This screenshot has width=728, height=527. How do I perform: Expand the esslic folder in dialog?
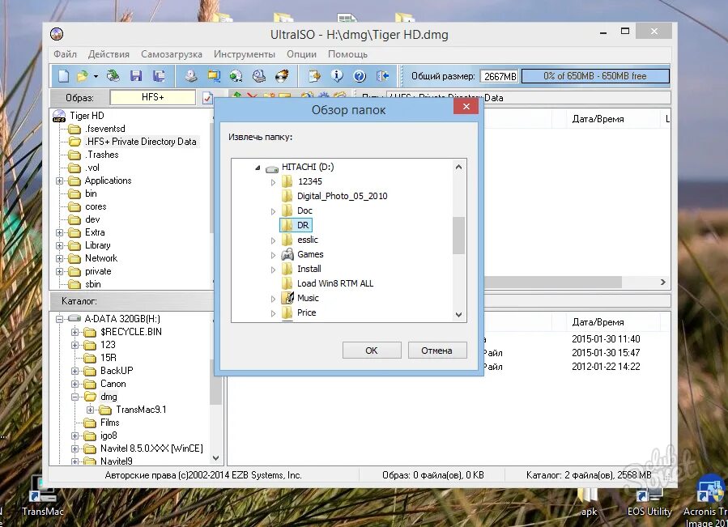click(x=273, y=240)
